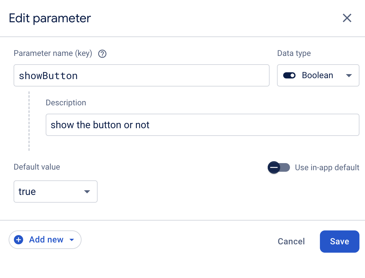
Task: Cancel the parameter edit
Action: point(291,242)
